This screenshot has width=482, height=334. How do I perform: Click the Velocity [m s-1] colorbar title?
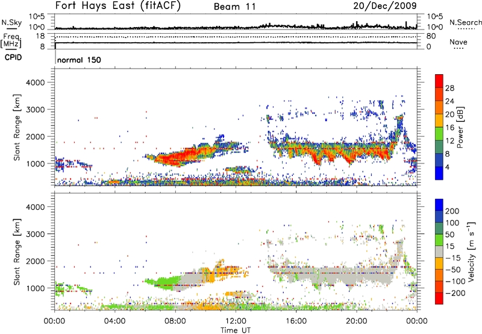pyautogui.click(x=471, y=251)
